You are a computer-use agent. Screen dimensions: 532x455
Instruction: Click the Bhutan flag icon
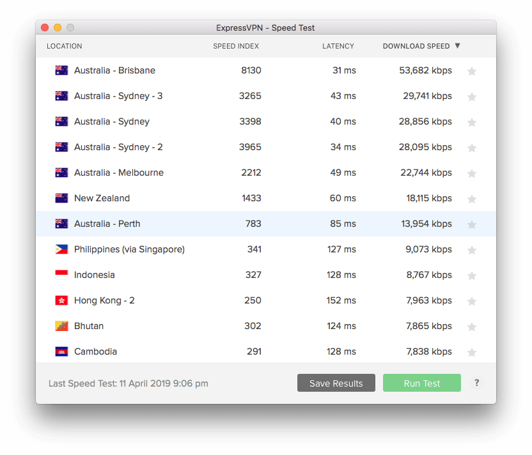(x=61, y=326)
